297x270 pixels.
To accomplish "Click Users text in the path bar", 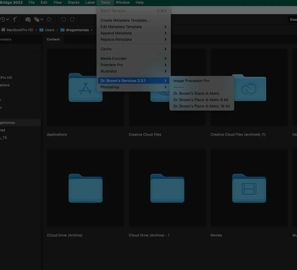I will (50, 30).
